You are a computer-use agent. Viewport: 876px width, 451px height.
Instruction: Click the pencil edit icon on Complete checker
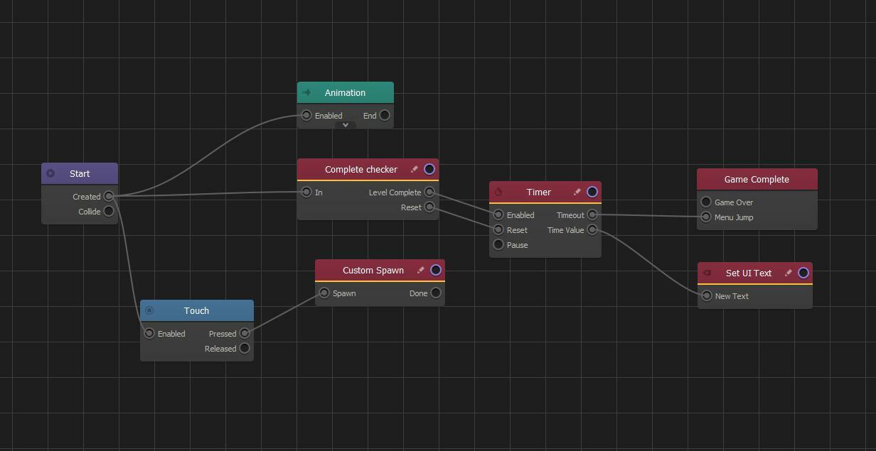(415, 169)
